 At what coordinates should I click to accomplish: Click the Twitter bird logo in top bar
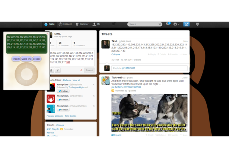[x=113, y=24]
